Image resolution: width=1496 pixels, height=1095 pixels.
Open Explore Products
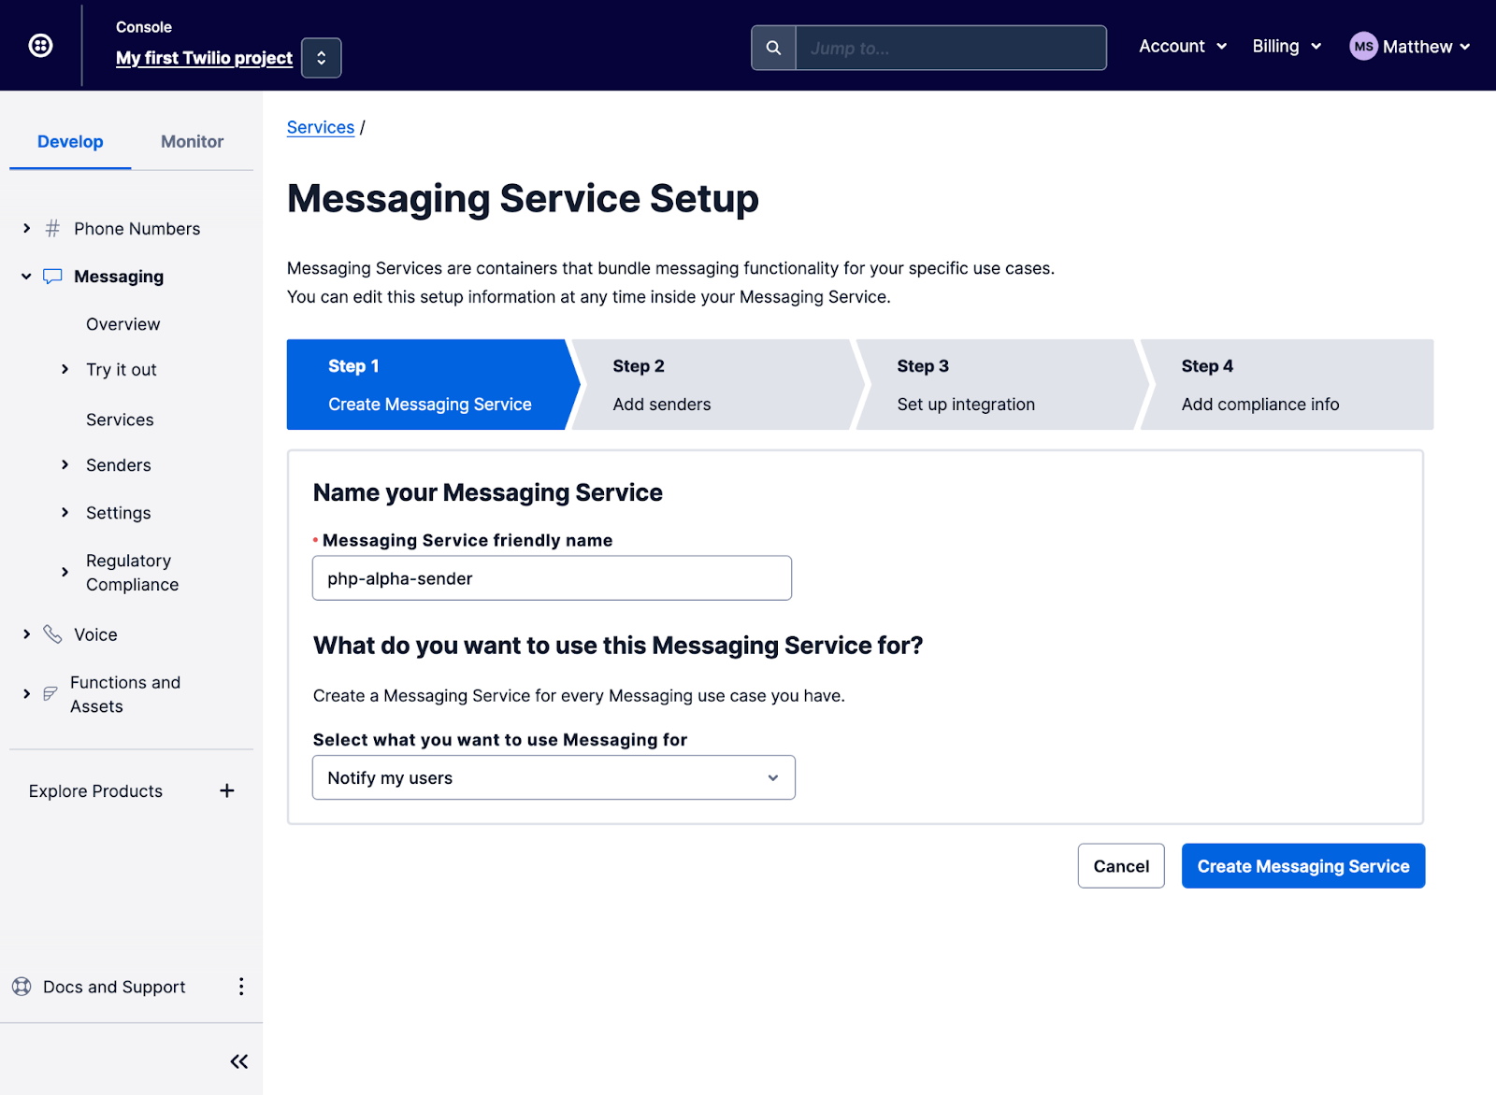coord(95,791)
